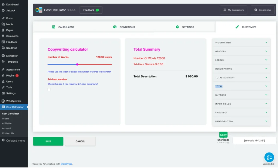Click the Plugins update badge showing 1
This screenshot has width=279, height=168.
17,76
